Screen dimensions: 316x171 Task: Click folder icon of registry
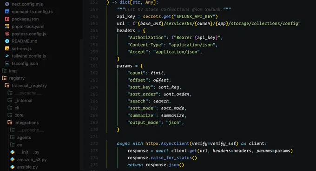click(4, 78)
